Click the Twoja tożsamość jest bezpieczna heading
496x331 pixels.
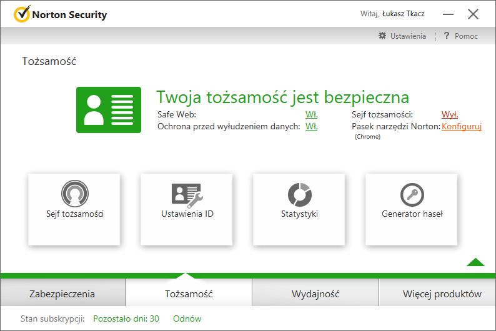(283, 97)
